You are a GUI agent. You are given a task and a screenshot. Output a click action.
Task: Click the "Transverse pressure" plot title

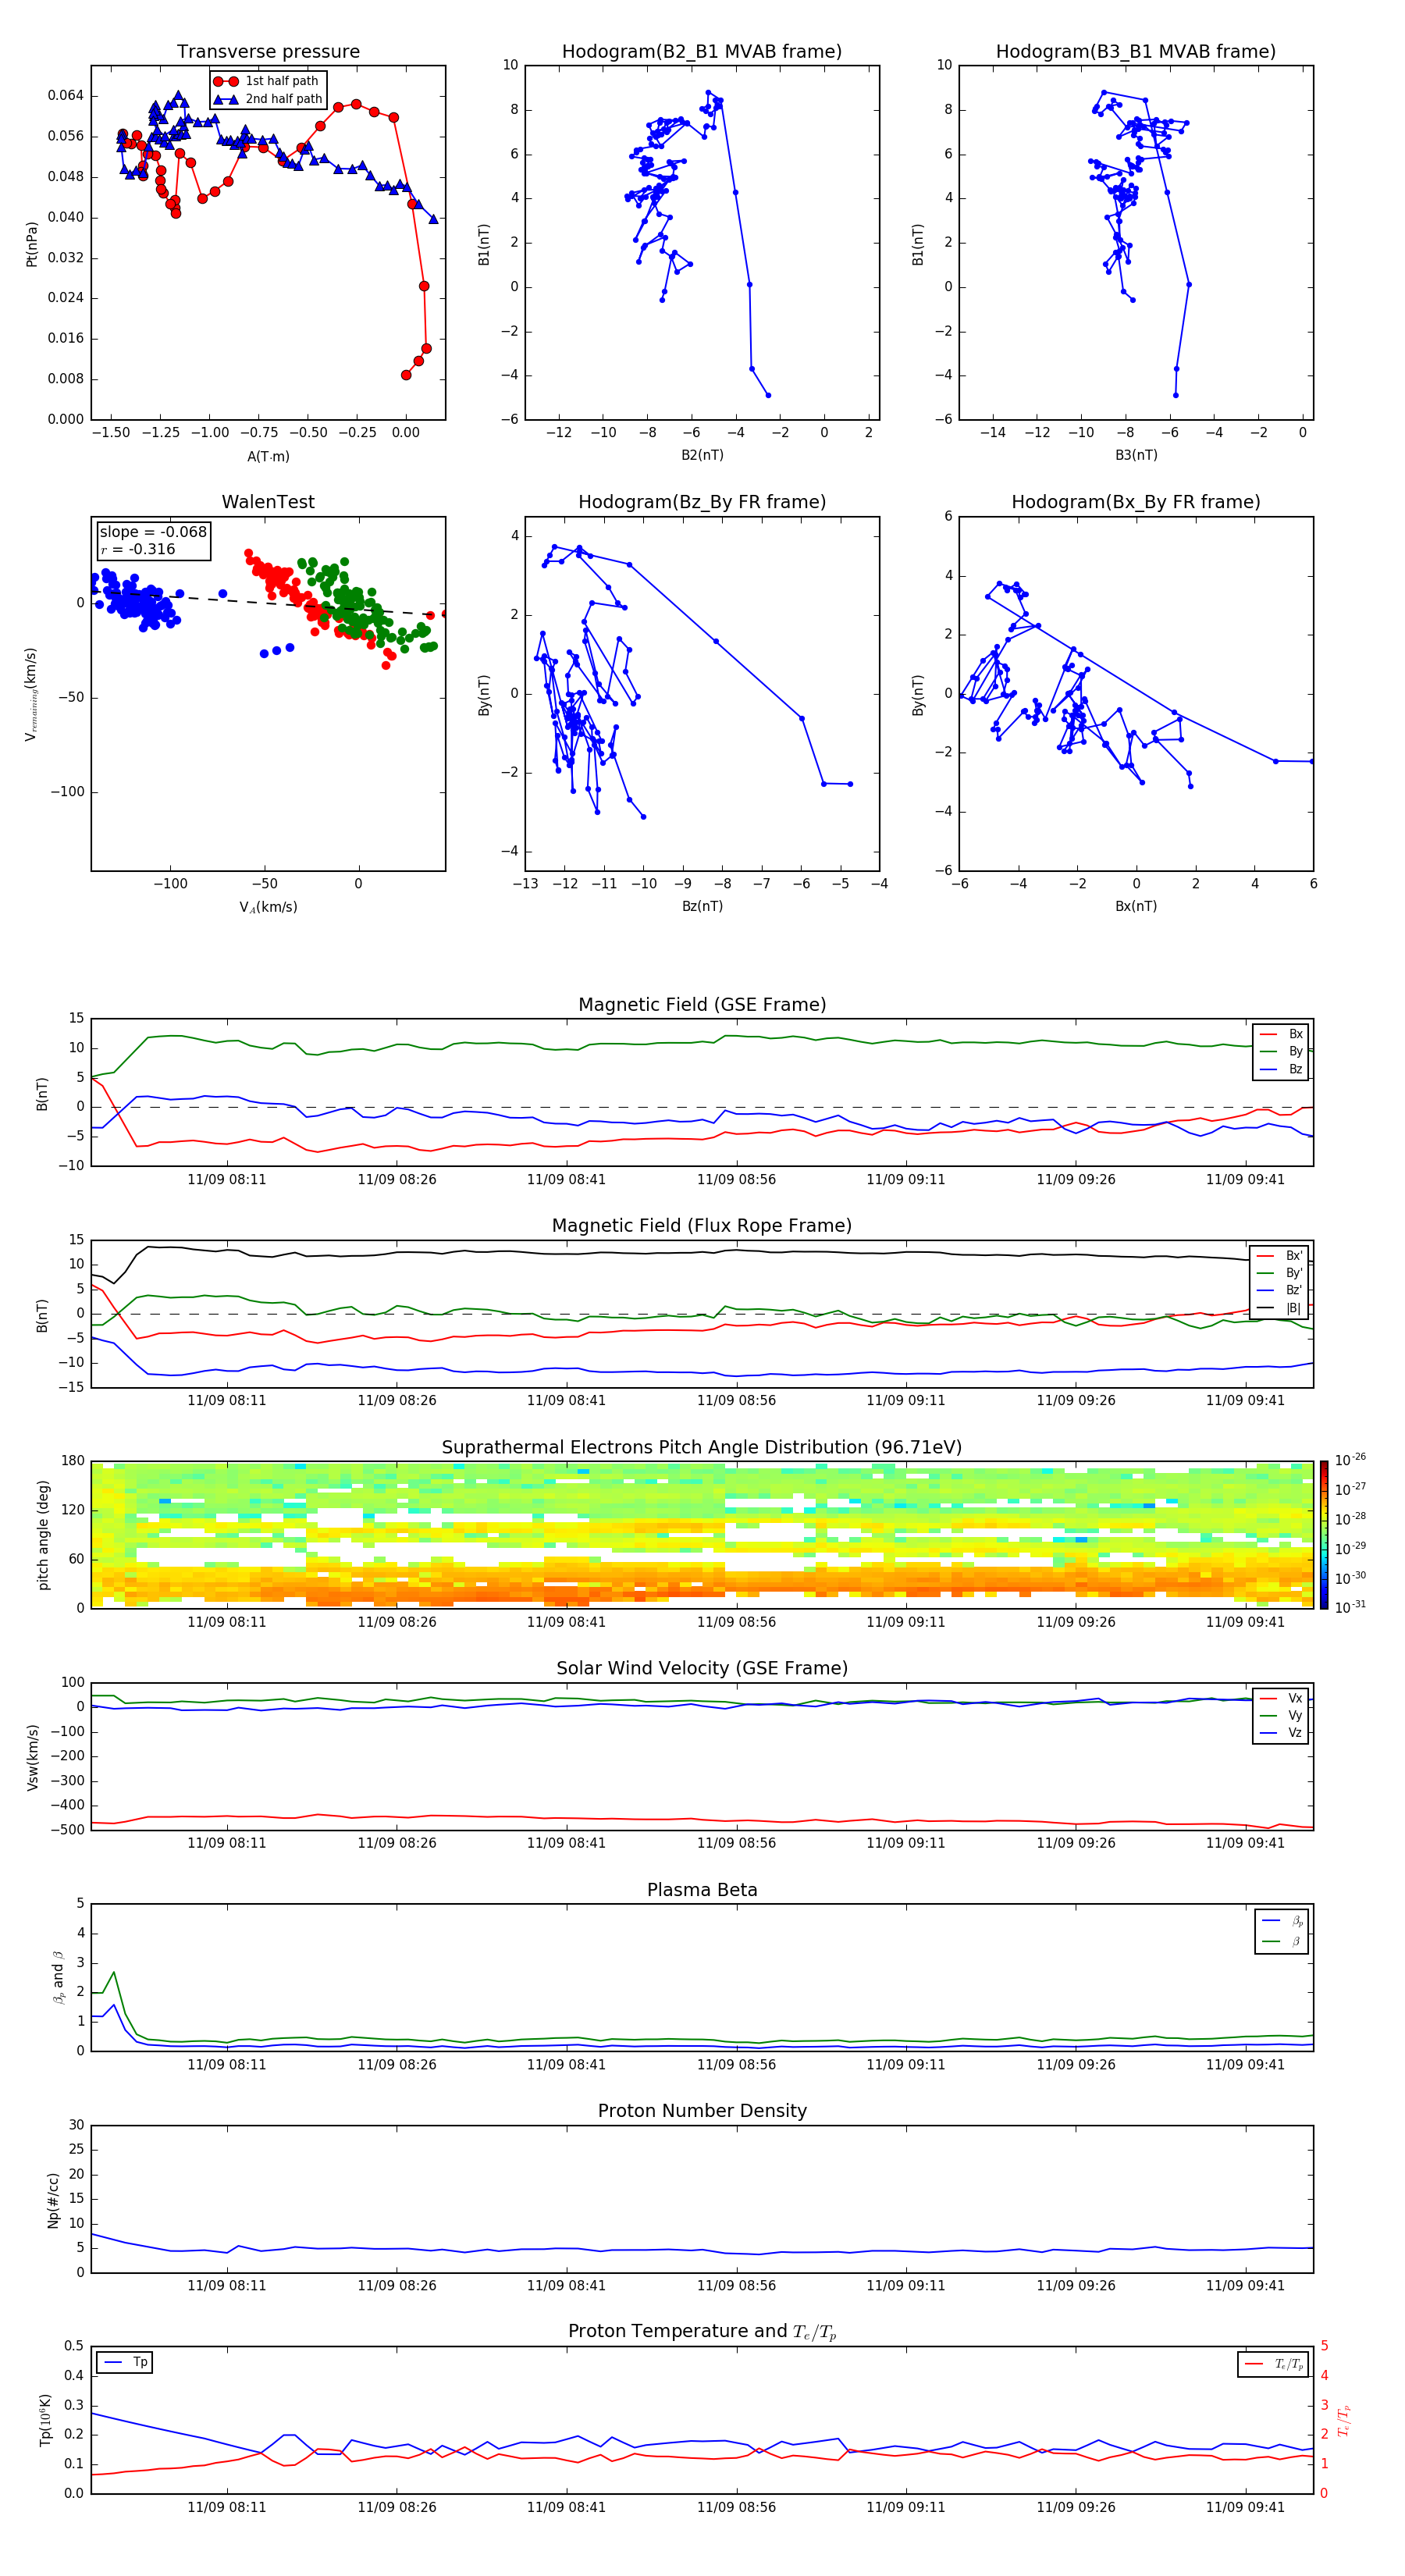point(268,52)
